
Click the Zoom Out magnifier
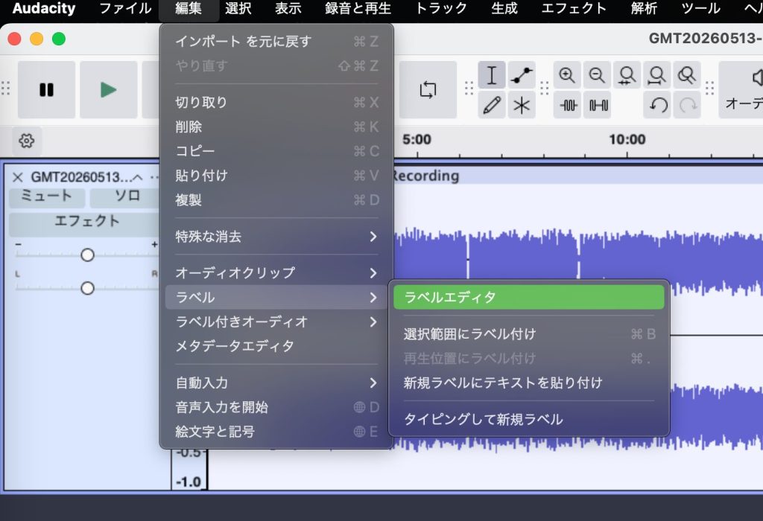pos(597,75)
